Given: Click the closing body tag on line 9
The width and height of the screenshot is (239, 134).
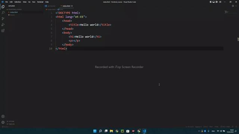Looking at the screenshot, I should coord(68,45).
